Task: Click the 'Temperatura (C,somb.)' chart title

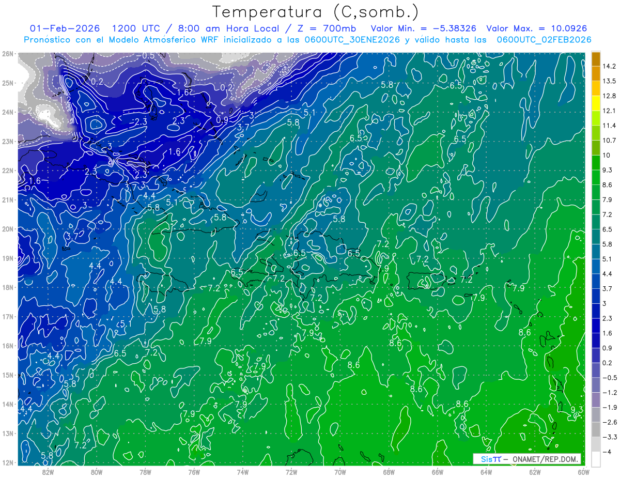Action: tap(316, 12)
